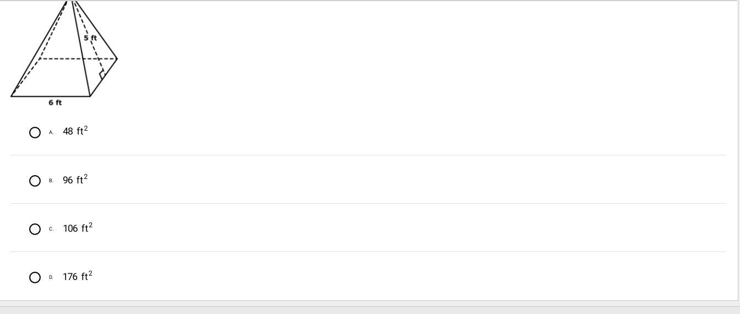Click the small letter label D
Viewport: 740px width, 314px height.
(x=51, y=277)
